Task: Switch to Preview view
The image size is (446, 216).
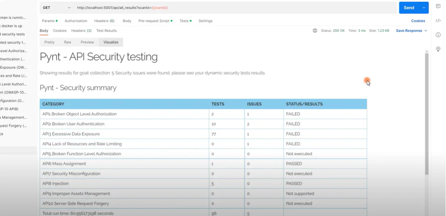Action: pyautogui.click(x=87, y=42)
